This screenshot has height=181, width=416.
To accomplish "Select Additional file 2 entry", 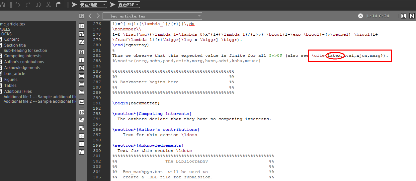I will 40,101.
